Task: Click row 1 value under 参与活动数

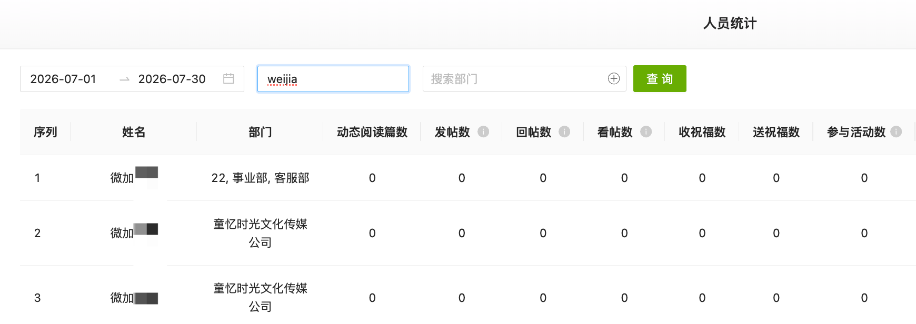Action: pos(864,178)
